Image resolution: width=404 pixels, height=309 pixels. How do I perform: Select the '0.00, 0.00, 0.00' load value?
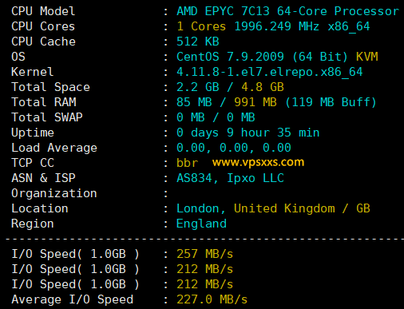(234, 148)
